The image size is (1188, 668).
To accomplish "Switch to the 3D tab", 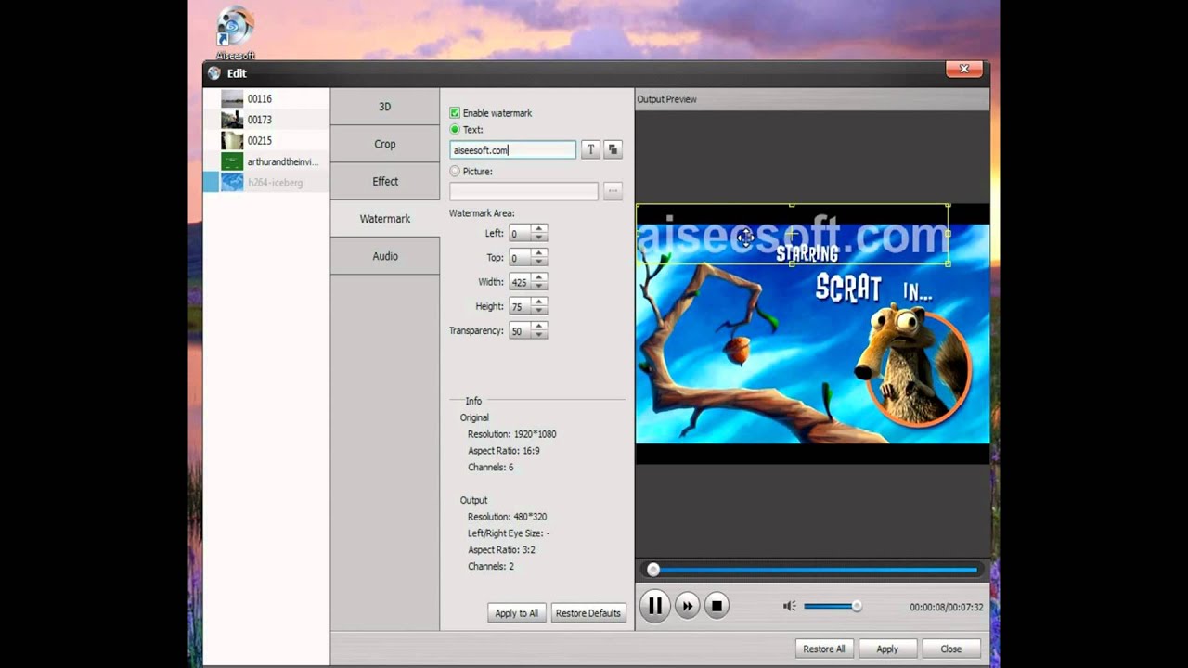I will 385,107.
